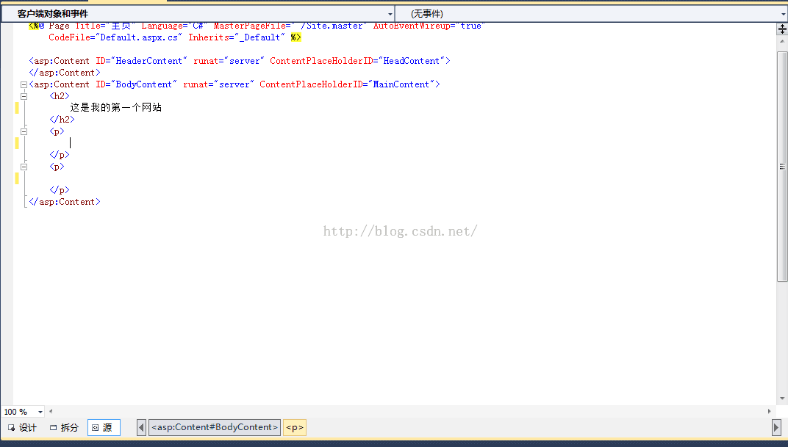
Task: Click the BodyContent ID attribute value
Action: click(x=144, y=84)
